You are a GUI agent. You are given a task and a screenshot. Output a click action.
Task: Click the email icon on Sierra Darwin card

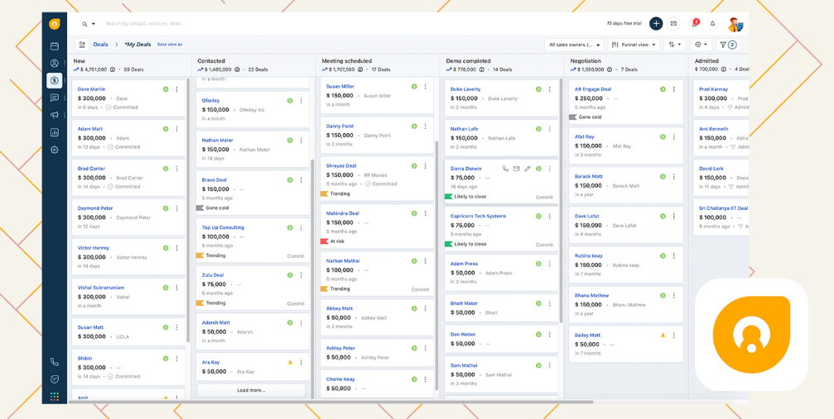[517, 169]
